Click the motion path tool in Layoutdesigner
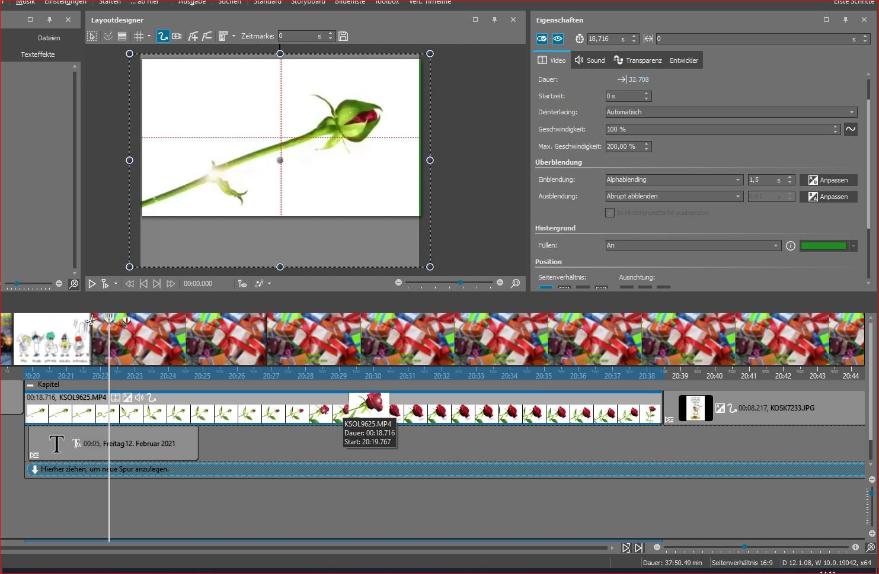Screen dimensions: 879x574 (162, 36)
